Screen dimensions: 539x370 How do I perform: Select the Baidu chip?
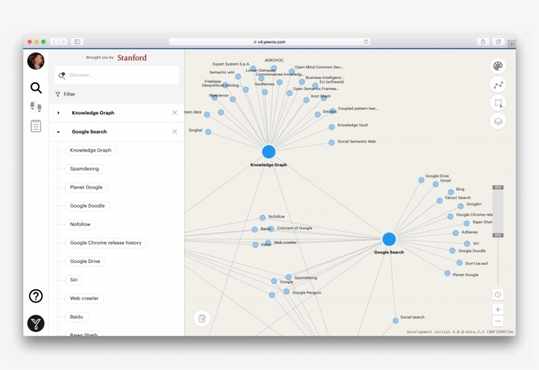coord(77,317)
